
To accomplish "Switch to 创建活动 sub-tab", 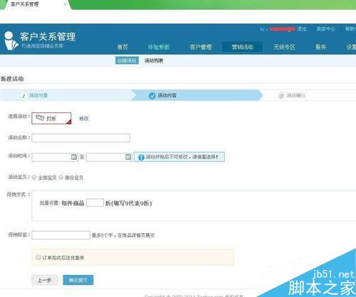I will click(x=127, y=60).
